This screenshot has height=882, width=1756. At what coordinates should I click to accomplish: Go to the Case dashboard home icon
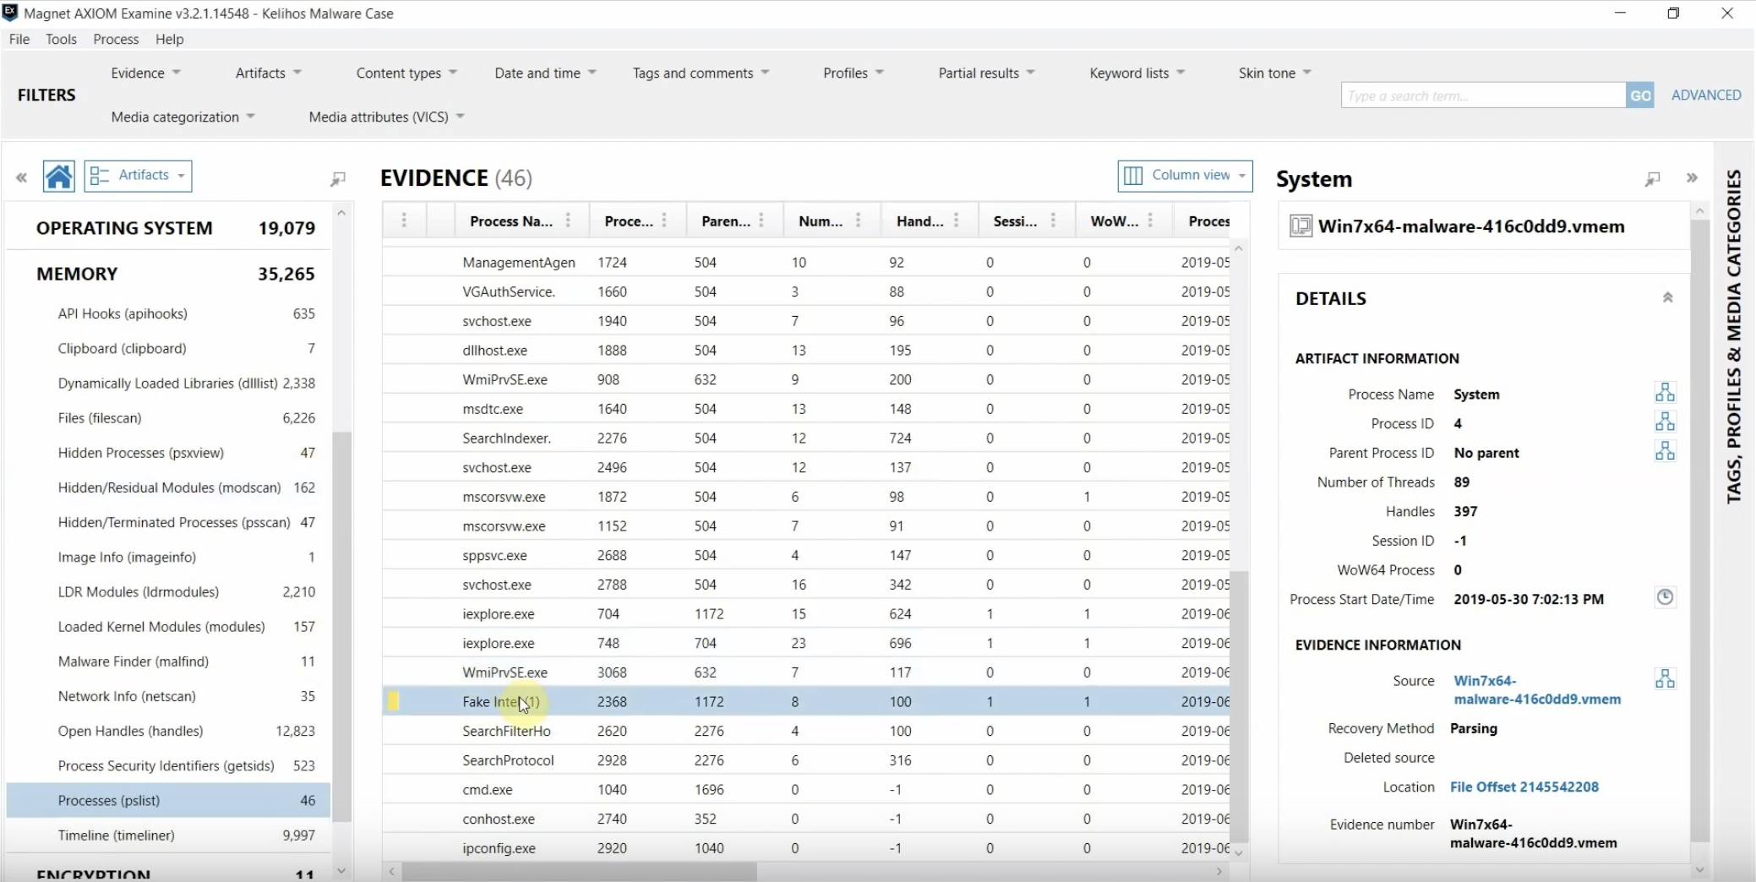coord(58,177)
